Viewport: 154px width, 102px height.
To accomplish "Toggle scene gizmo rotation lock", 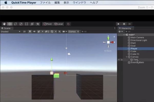I will [x=114, y=37].
